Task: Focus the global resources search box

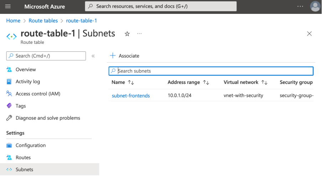Action: [x=161, y=6]
